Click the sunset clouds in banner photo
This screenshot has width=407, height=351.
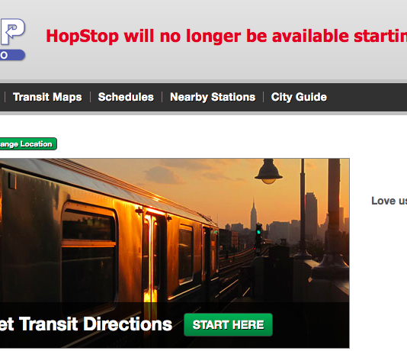pos(164,175)
